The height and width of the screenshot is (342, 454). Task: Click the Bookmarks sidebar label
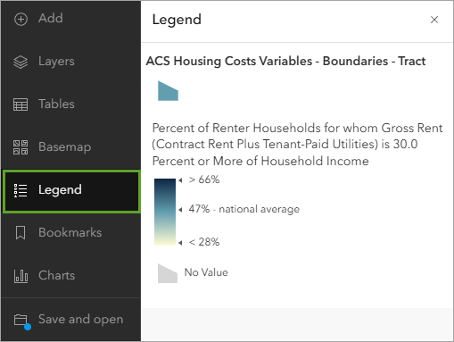point(70,233)
